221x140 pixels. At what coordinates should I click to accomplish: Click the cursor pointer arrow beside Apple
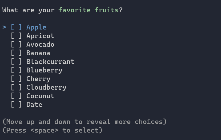(5, 27)
